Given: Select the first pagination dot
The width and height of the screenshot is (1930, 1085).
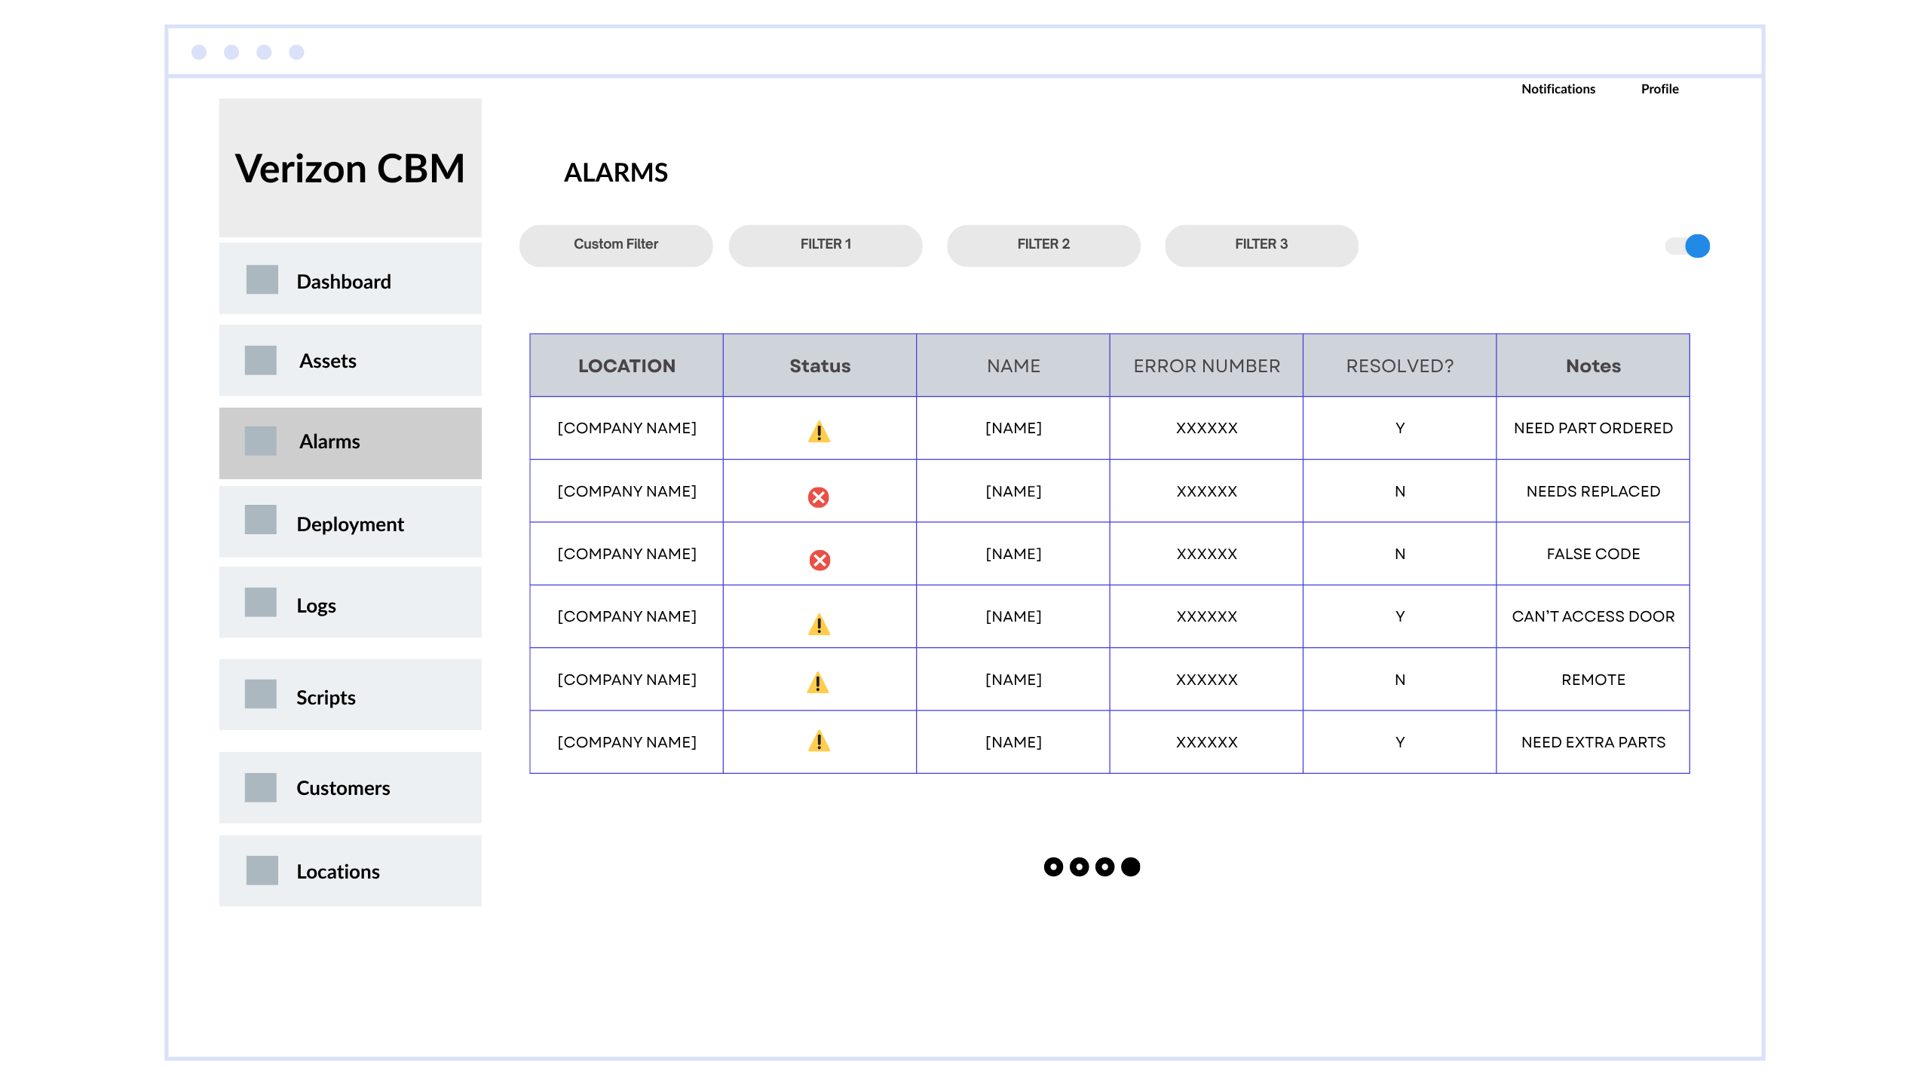Looking at the screenshot, I should [1053, 866].
